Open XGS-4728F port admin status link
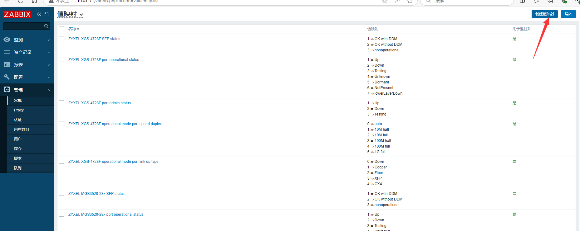580x231 pixels. tap(100, 103)
